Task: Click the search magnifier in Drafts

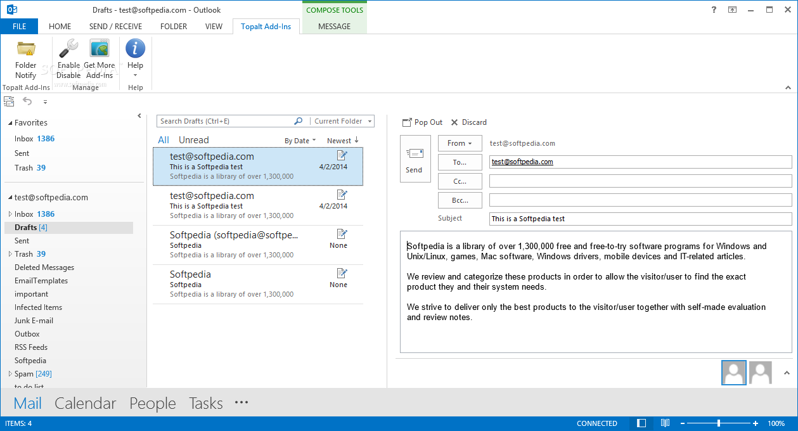Action: (x=298, y=121)
